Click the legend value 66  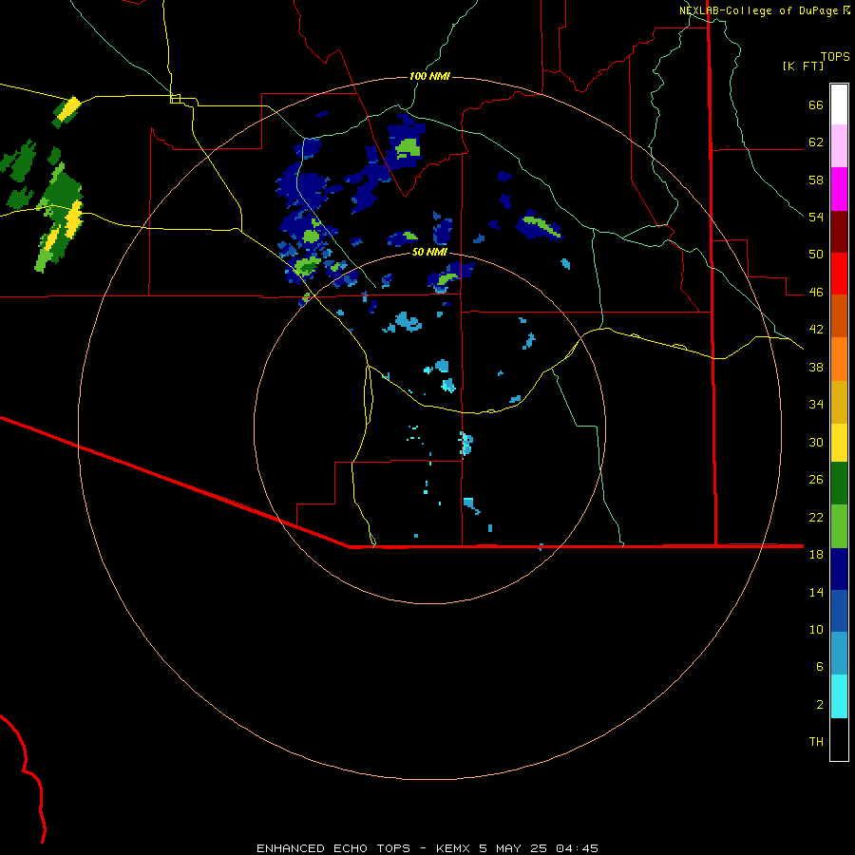tap(816, 105)
